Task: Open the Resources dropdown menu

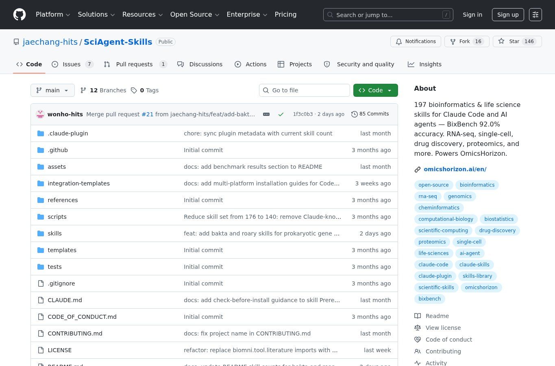Action: pos(143,15)
